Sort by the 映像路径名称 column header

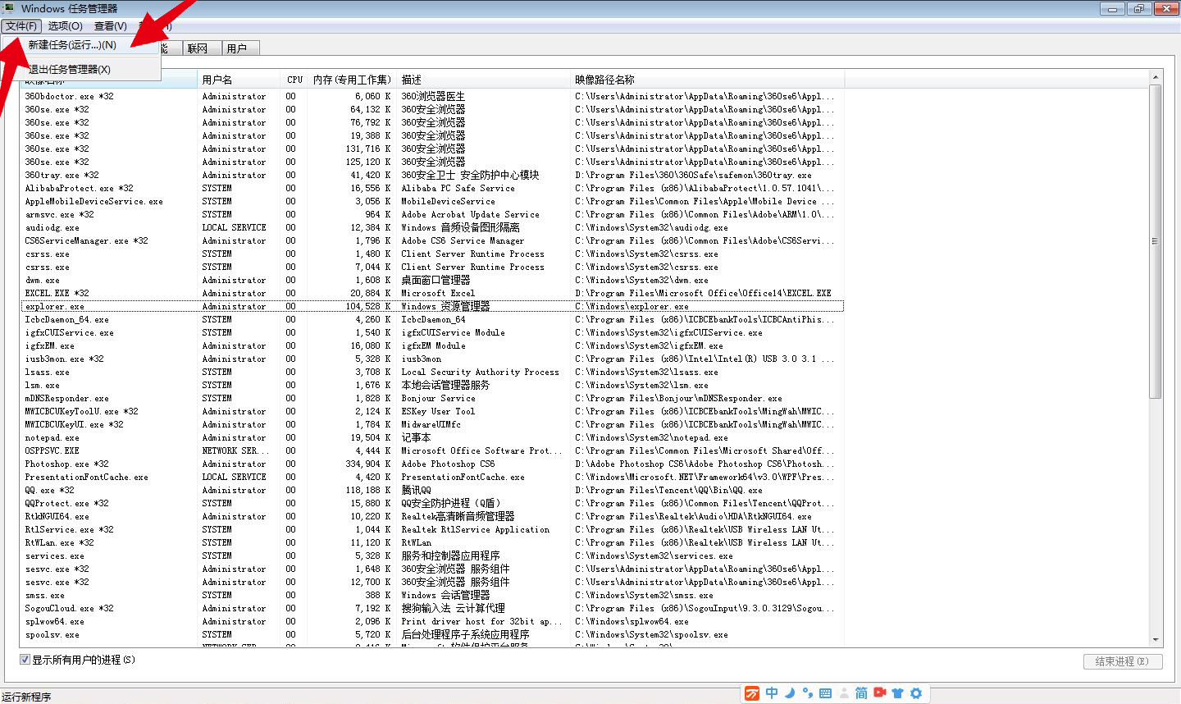point(707,80)
